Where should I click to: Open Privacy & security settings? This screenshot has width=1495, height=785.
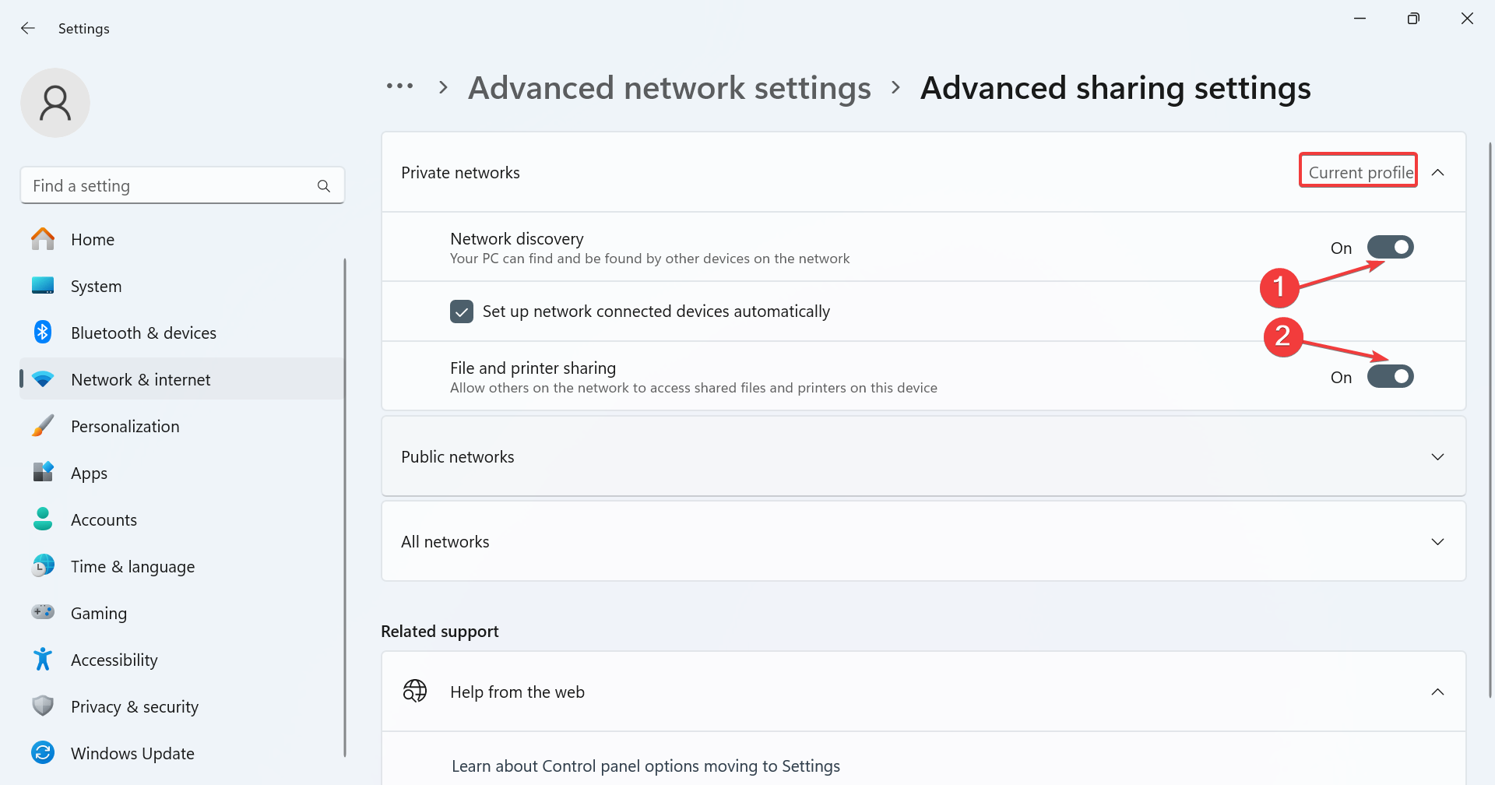click(182, 706)
